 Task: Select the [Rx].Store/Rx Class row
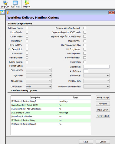click(51, 113)
